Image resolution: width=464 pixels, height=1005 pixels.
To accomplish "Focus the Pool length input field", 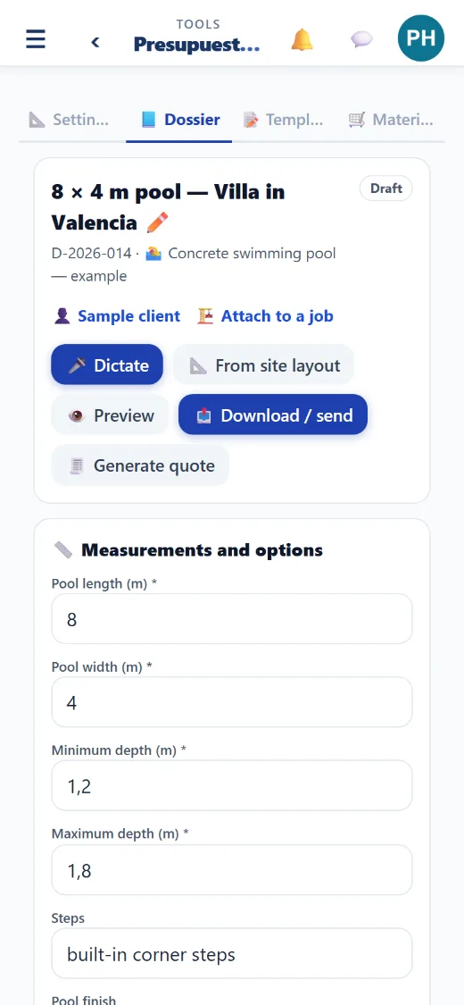I will point(232,618).
